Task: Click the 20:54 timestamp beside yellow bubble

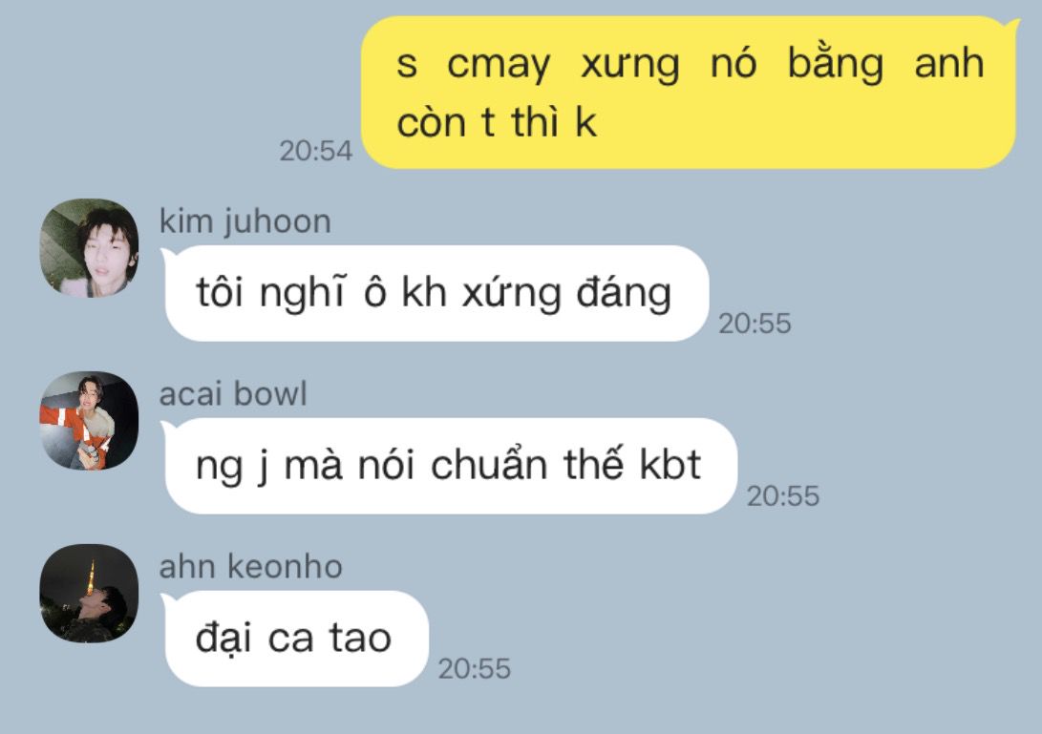Action: click(316, 151)
